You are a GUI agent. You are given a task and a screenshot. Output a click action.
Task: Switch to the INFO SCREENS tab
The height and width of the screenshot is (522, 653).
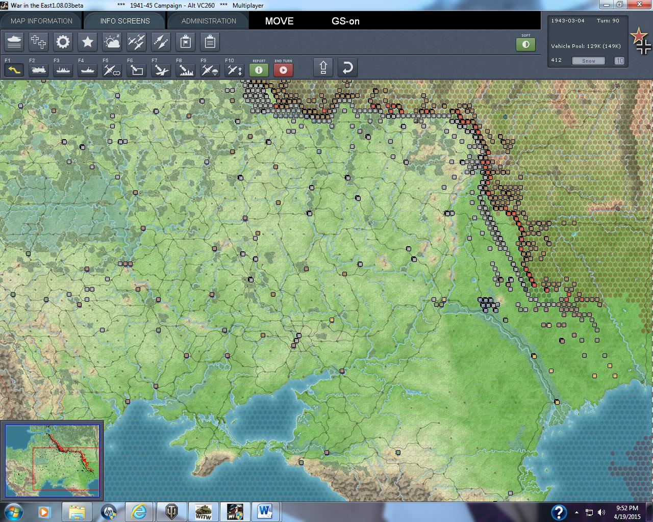(x=125, y=21)
